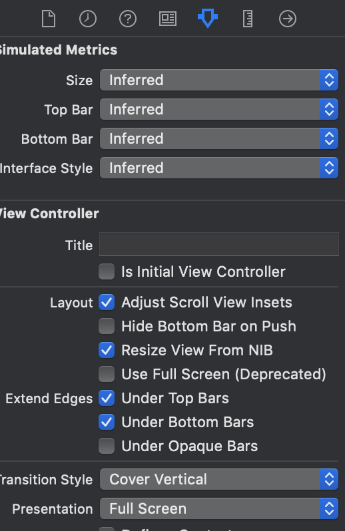Show the Connections inspector arrow icon

click(x=288, y=19)
